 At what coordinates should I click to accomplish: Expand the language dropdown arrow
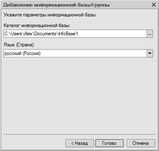150,53
